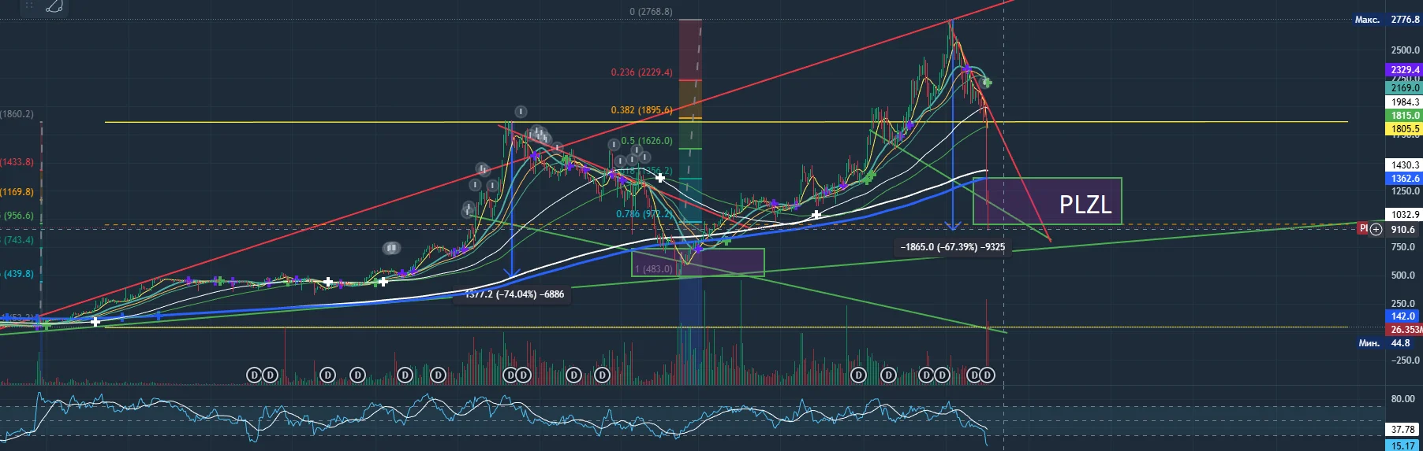Select the curve drawing tool icon

(x=54, y=6)
